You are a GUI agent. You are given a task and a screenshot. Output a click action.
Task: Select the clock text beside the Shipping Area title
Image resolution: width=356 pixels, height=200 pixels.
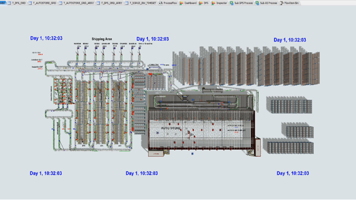153,39
